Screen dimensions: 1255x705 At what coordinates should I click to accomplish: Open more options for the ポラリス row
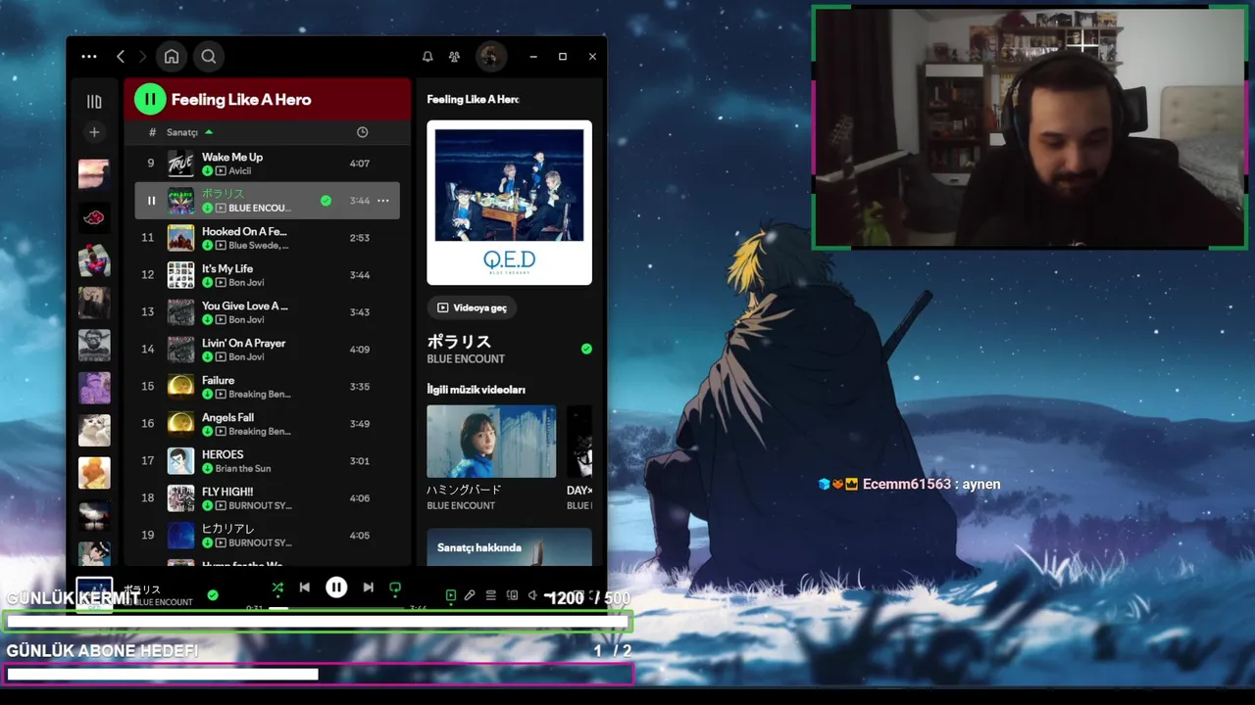[383, 201]
